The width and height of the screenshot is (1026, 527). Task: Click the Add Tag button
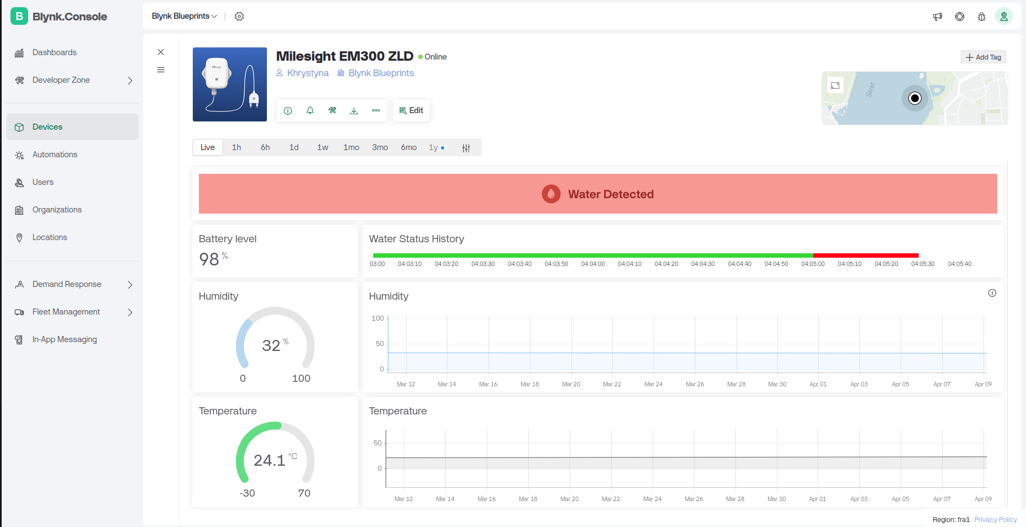(x=983, y=57)
